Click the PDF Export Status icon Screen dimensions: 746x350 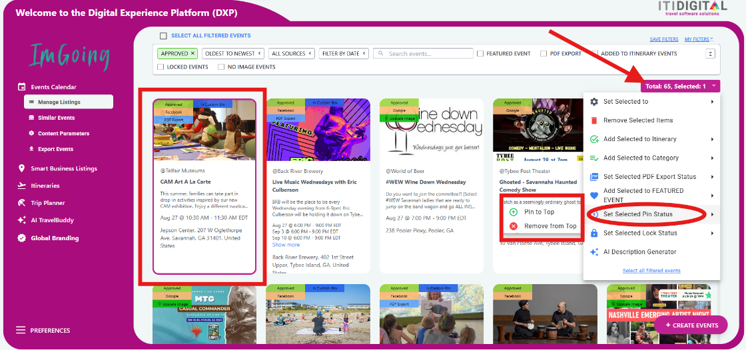[x=593, y=177]
